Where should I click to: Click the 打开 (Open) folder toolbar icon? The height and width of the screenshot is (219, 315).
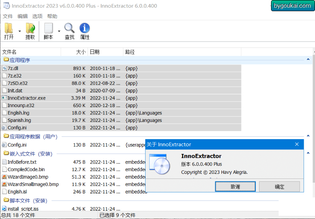coord(9,28)
